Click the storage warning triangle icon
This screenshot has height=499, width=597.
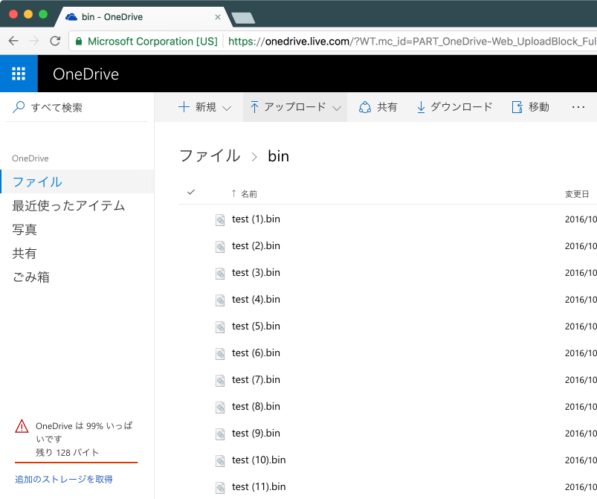point(22,427)
